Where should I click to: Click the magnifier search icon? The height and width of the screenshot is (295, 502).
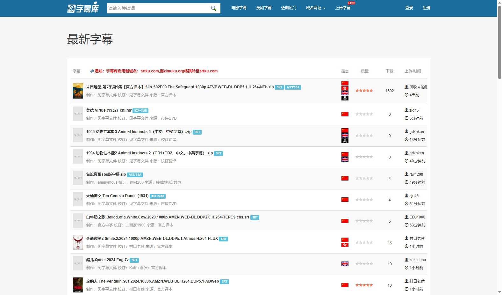coord(213,8)
